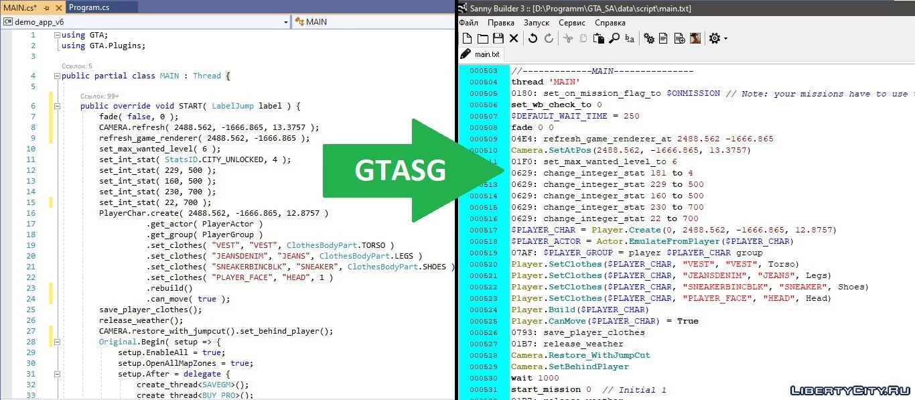Image resolution: width=915 pixels, height=400 pixels.
Task: Open Правка menu in Sanny Builder
Action: click(x=501, y=23)
